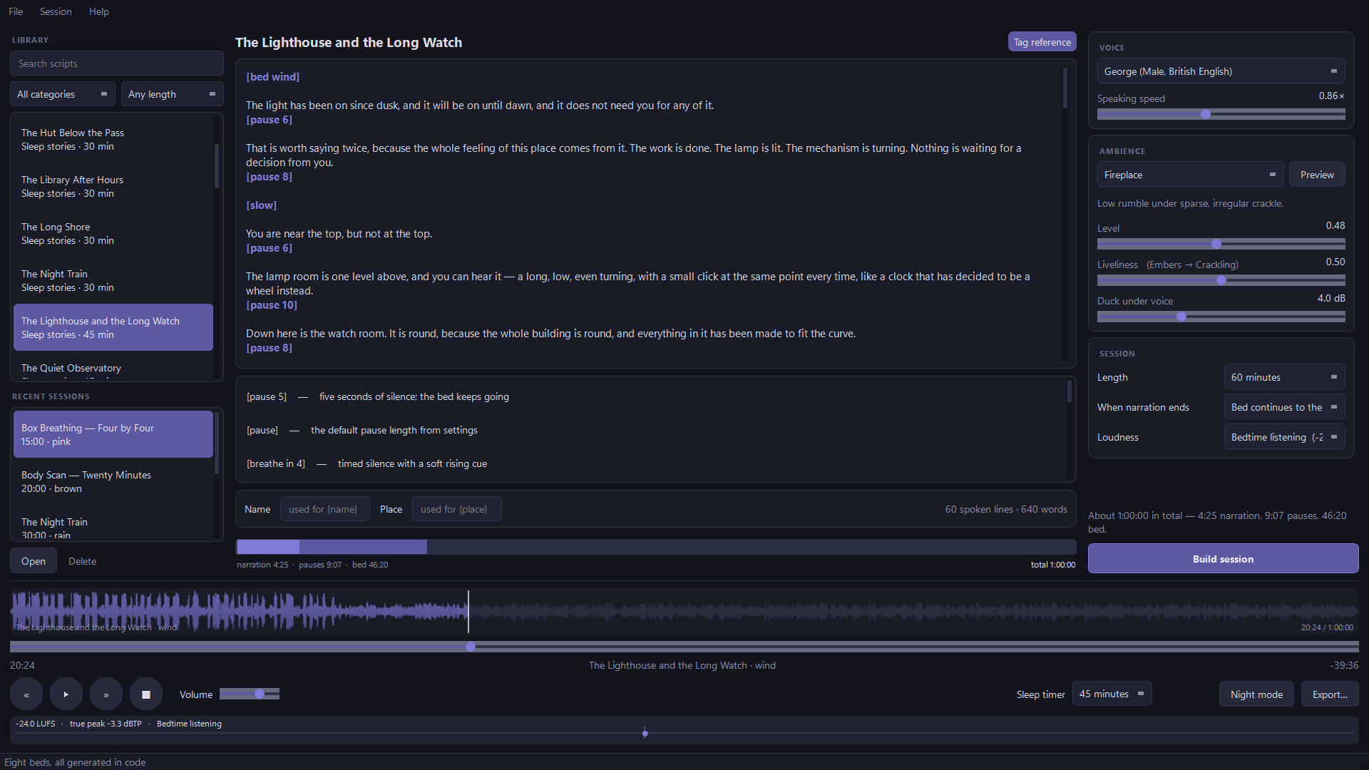Click the Name input field
1369x770 pixels.
click(x=324, y=509)
